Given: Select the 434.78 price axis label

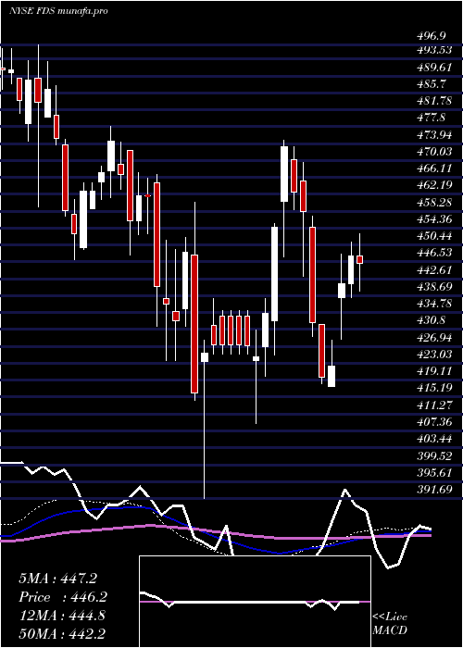Looking at the screenshot, I should tap(436, 304).
